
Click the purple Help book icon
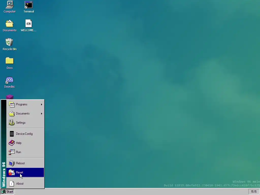point(12,143)
